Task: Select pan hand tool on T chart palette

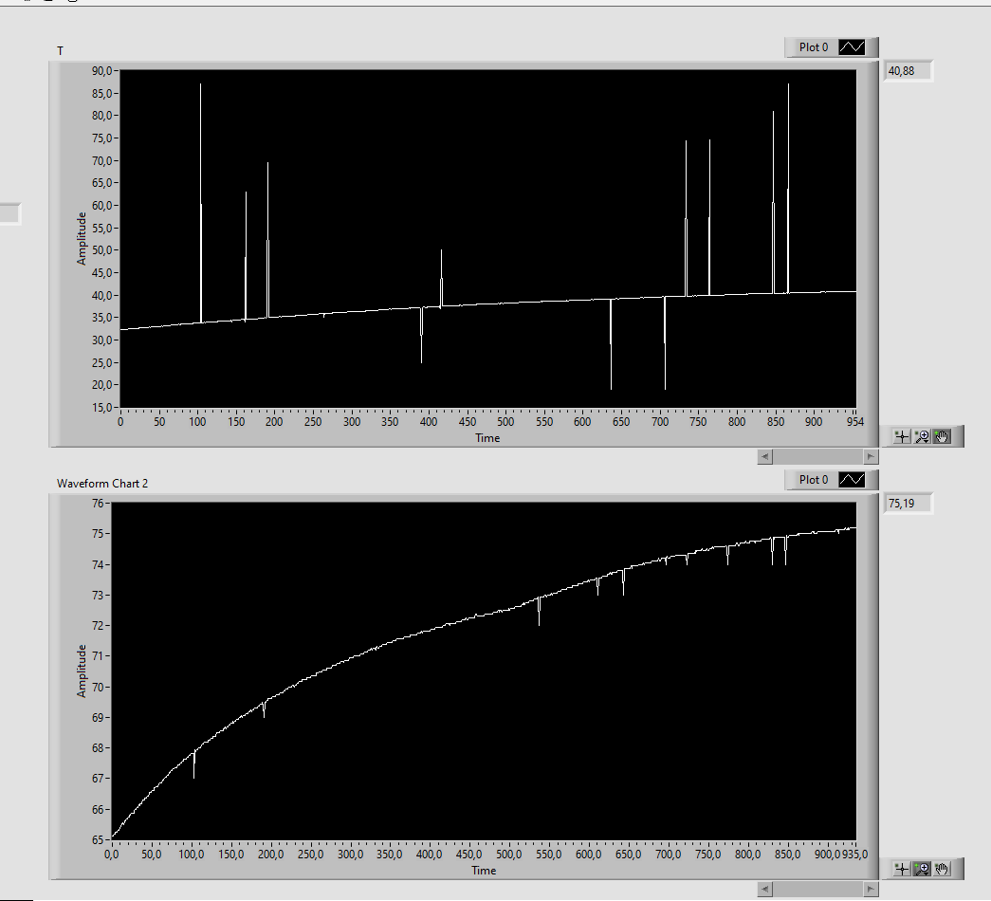Action: click(942, 436)
